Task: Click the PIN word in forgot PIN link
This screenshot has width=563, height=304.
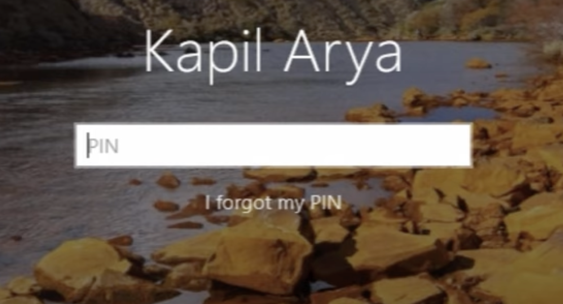Action: [x=326, y=203]
